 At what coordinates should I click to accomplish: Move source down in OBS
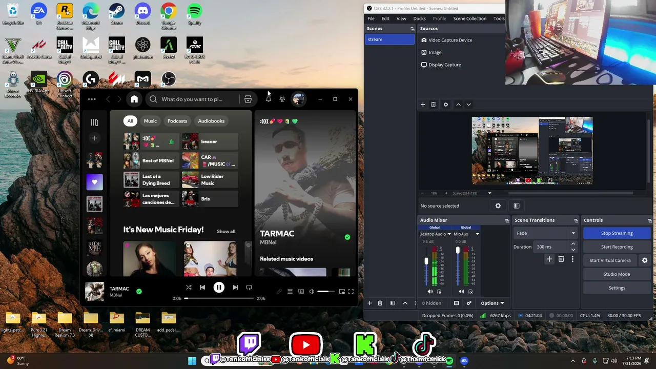(x=468, y=105)
